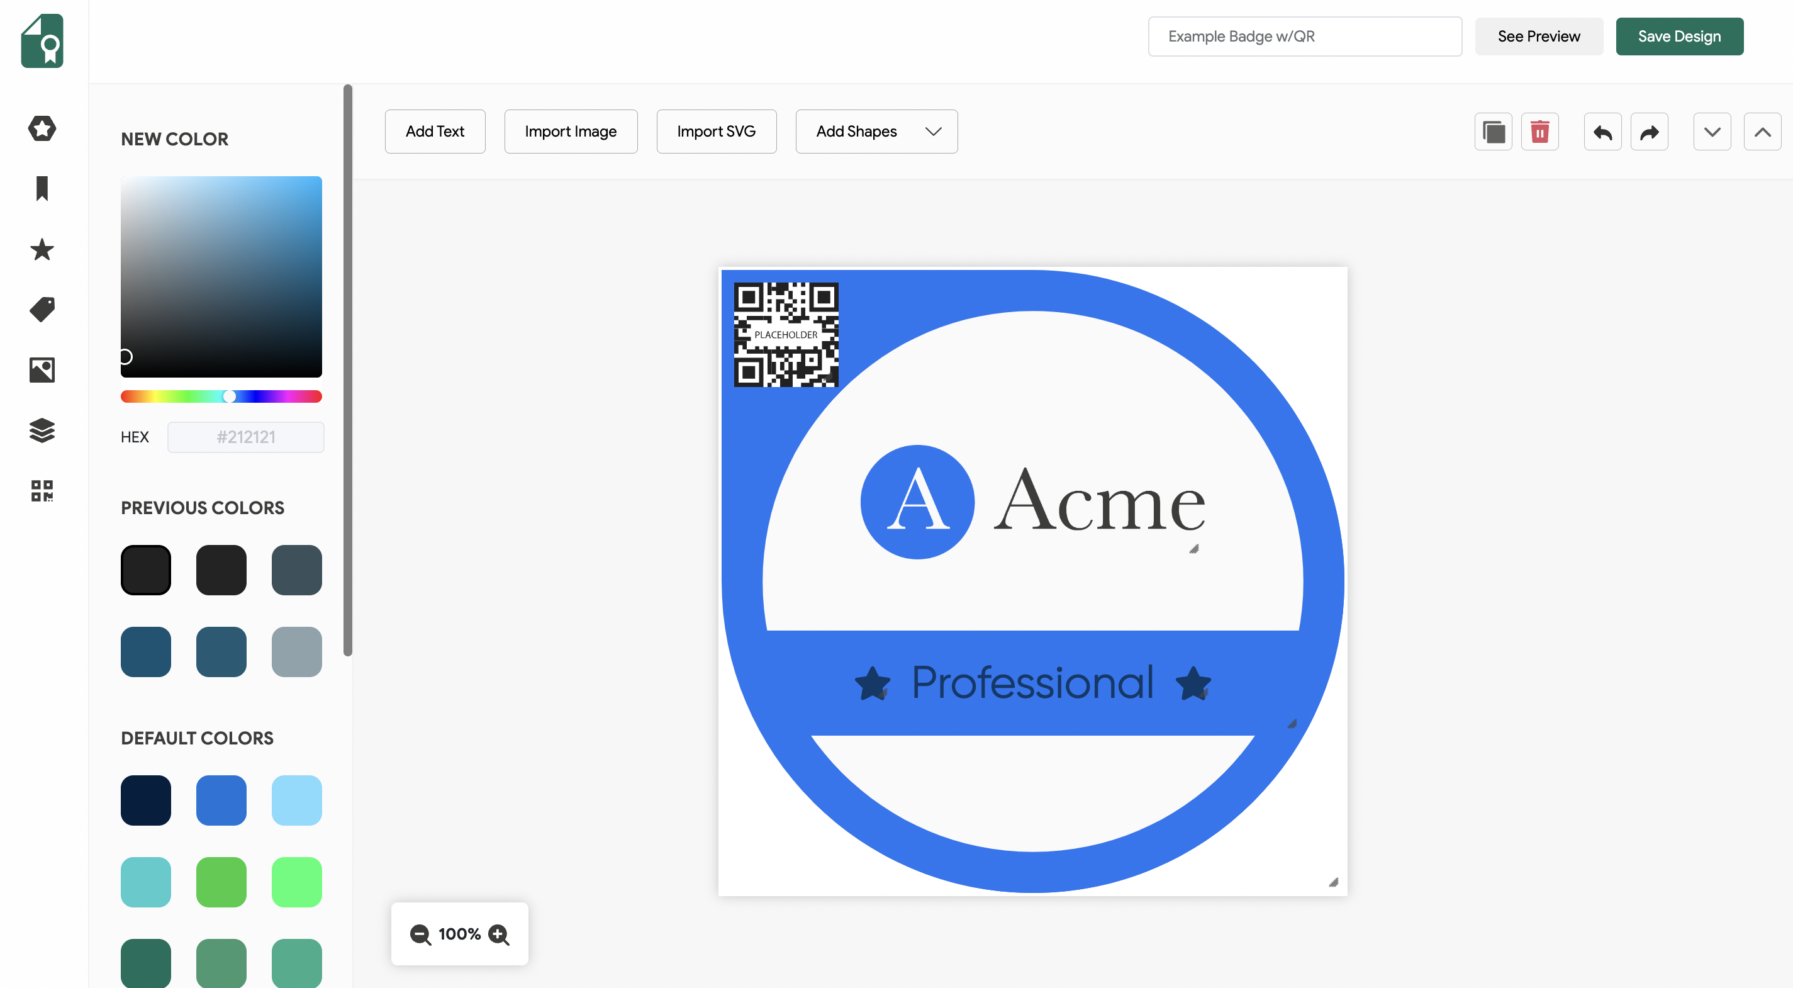
Task: Click the undo arrow button
Action: click(x=1603, y=132)
